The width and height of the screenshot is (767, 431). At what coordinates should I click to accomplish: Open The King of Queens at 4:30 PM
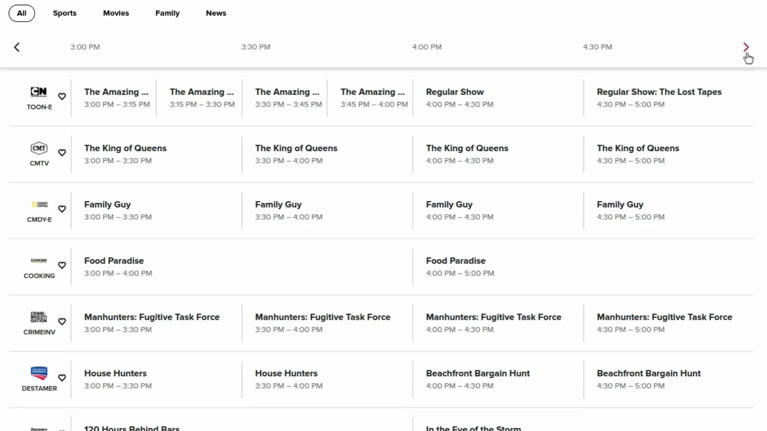(x=669, y=154)
